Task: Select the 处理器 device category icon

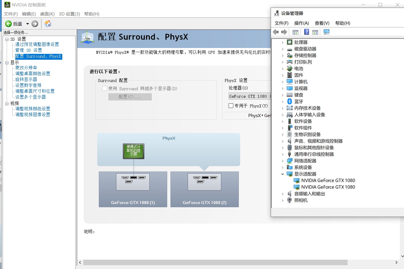Action: tap(289, 42)
